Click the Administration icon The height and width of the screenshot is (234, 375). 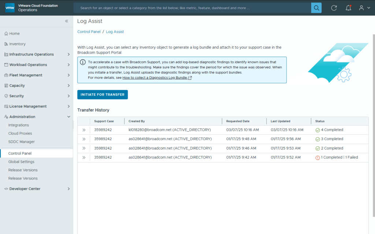6,117
